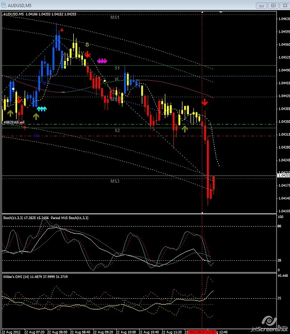Click the DMI 25 level label
Viewport: 290px width, 334px height.
279,298
